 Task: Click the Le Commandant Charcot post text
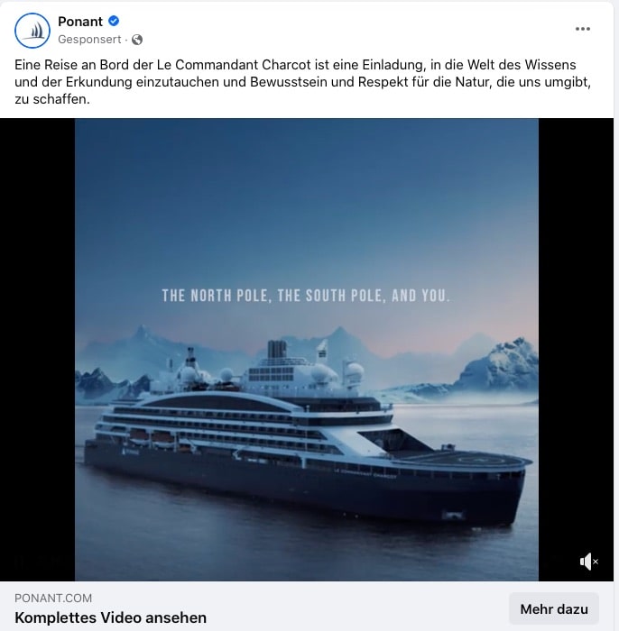(x=302, y=82)
